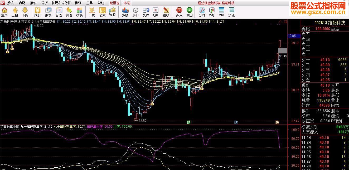Image resolution: width=349 pixels, height=170 pixels.
Task: Open the 扩展市场行情 menu
Action: pos(61,3)
